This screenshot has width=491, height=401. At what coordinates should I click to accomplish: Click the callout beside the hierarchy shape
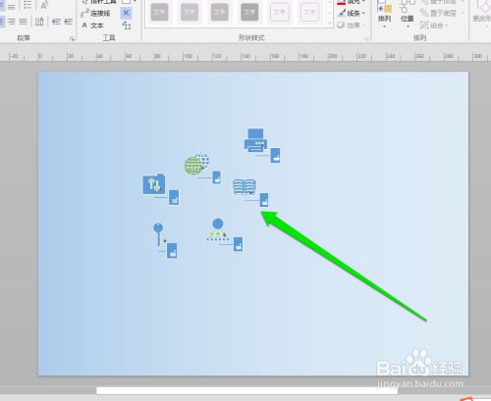pyautogui.click(x=238, y=244)
